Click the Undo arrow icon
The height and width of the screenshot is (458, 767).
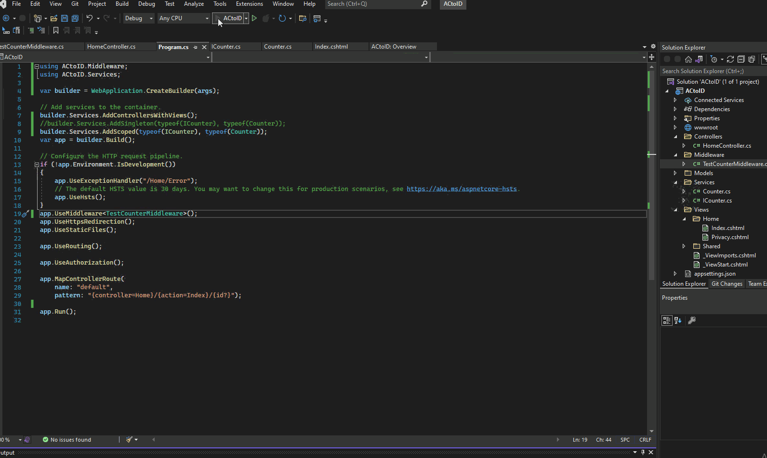click(x=89, y=18)
